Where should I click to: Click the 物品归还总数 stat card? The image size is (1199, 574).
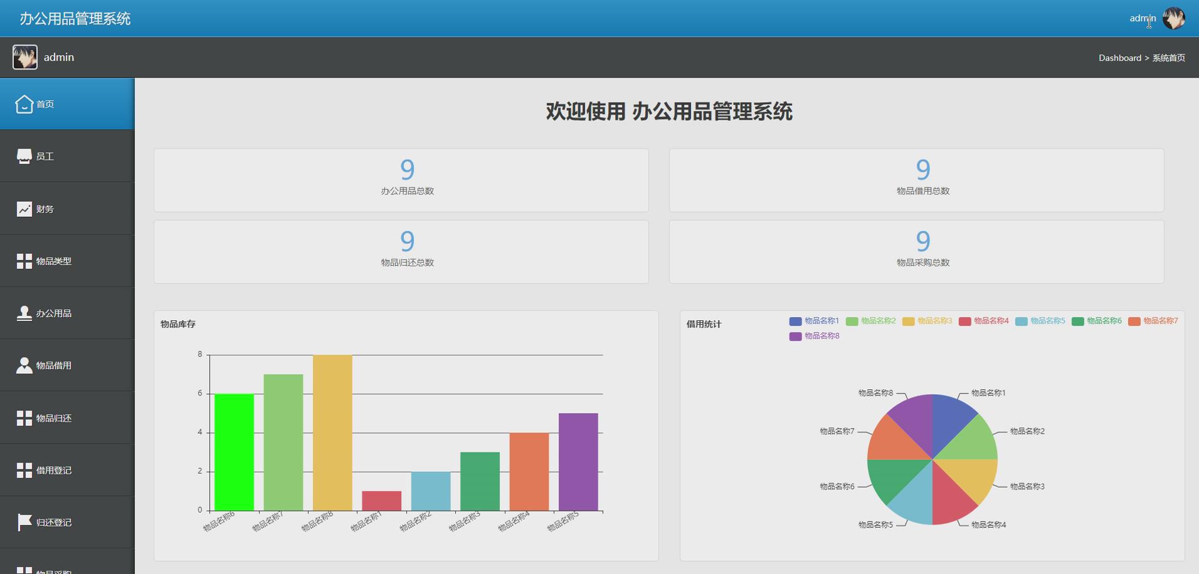(401, 252)
